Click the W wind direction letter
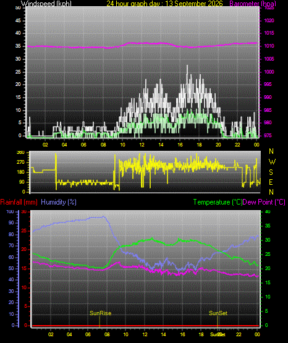Image resolution: width=288 pixels, height=343 pixels. pyautogui.click(x=272, y=162)
